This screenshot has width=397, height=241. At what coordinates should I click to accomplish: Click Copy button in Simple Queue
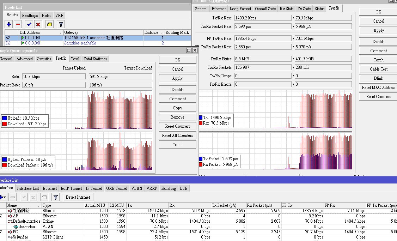pos(177,108)
